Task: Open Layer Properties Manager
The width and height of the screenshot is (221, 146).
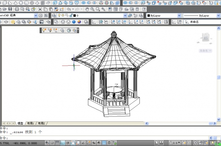Action: coord(54,16)
